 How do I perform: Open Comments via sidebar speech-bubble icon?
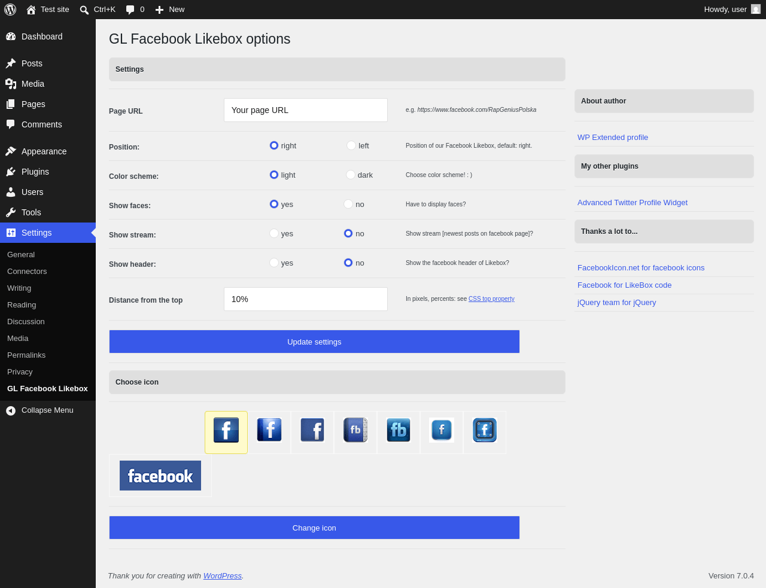11,124
